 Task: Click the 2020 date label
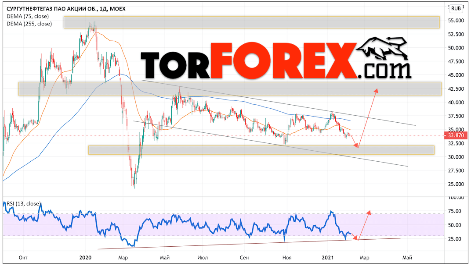[85, 258]
